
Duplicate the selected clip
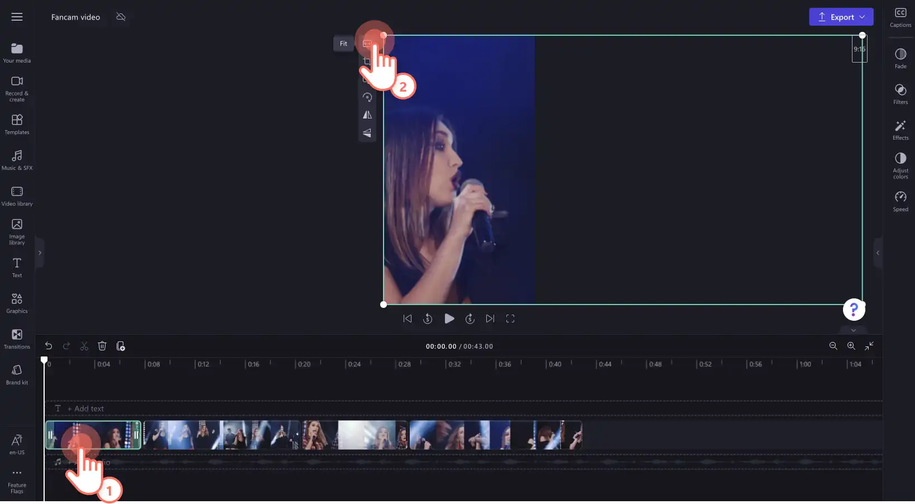click(121, 346)
